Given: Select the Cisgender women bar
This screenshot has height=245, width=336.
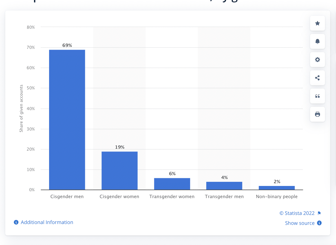Looking at the screenshot, I should point(119,171).
